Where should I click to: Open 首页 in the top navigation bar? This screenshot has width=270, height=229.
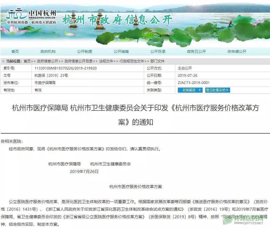(15, 51)
